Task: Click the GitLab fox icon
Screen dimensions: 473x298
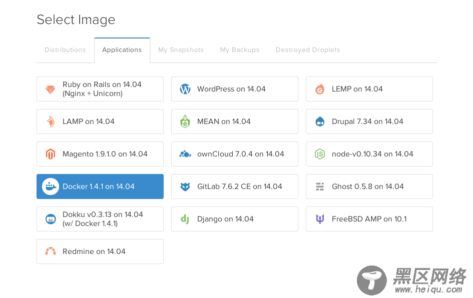Action: (185, 187)
